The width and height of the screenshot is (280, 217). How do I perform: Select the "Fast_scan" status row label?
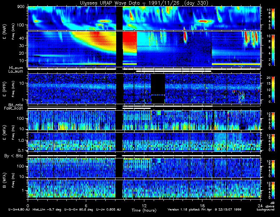click(14, 109)
